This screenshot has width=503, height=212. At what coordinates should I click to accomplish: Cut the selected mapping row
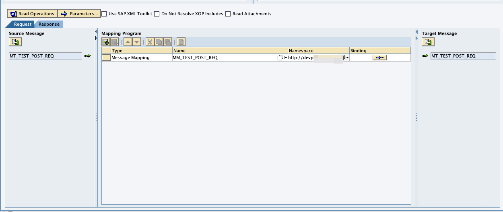(x=150, y=42)
